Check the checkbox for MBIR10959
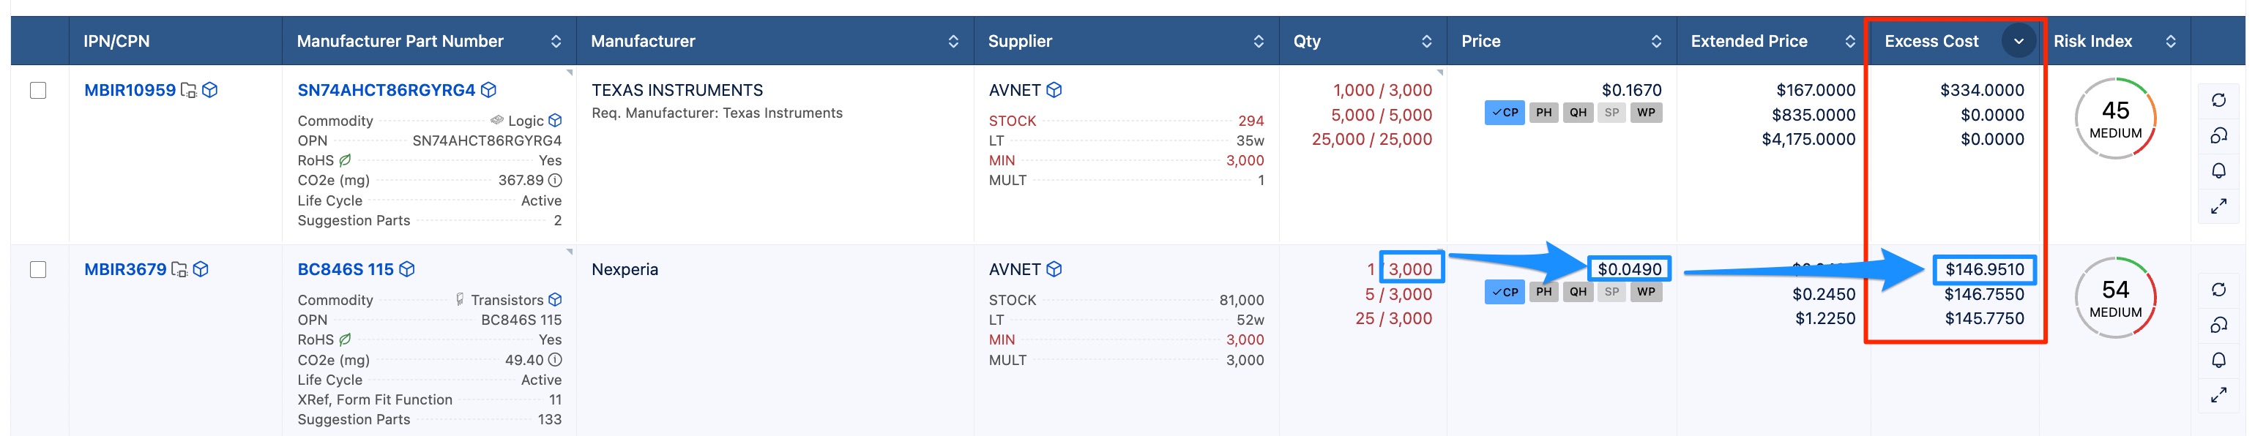The image size is (2255, 436). pyautogui.click(x=37, y=90)
